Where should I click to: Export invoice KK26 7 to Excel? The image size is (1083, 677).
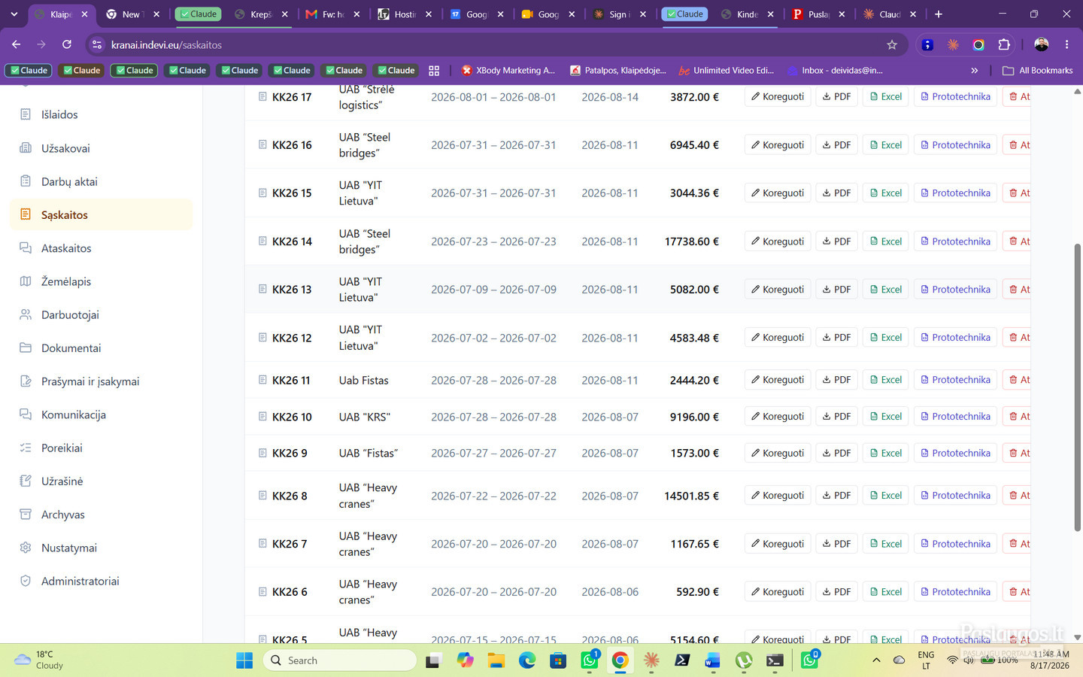point(886,544)
